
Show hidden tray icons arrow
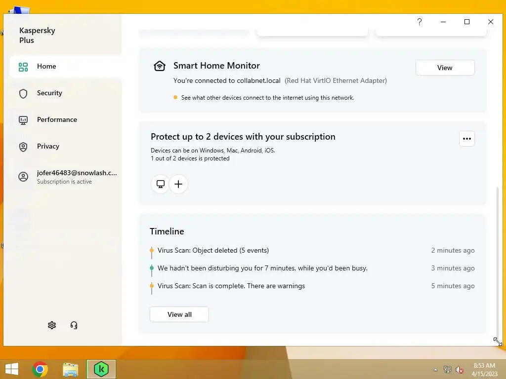click(x=436, y=370)
